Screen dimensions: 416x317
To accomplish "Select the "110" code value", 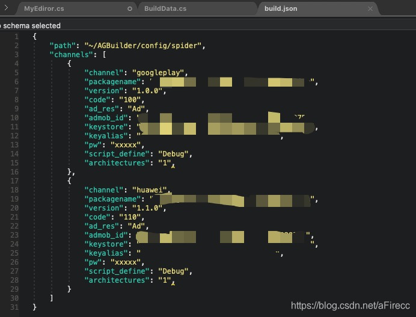I will point(130,217).
